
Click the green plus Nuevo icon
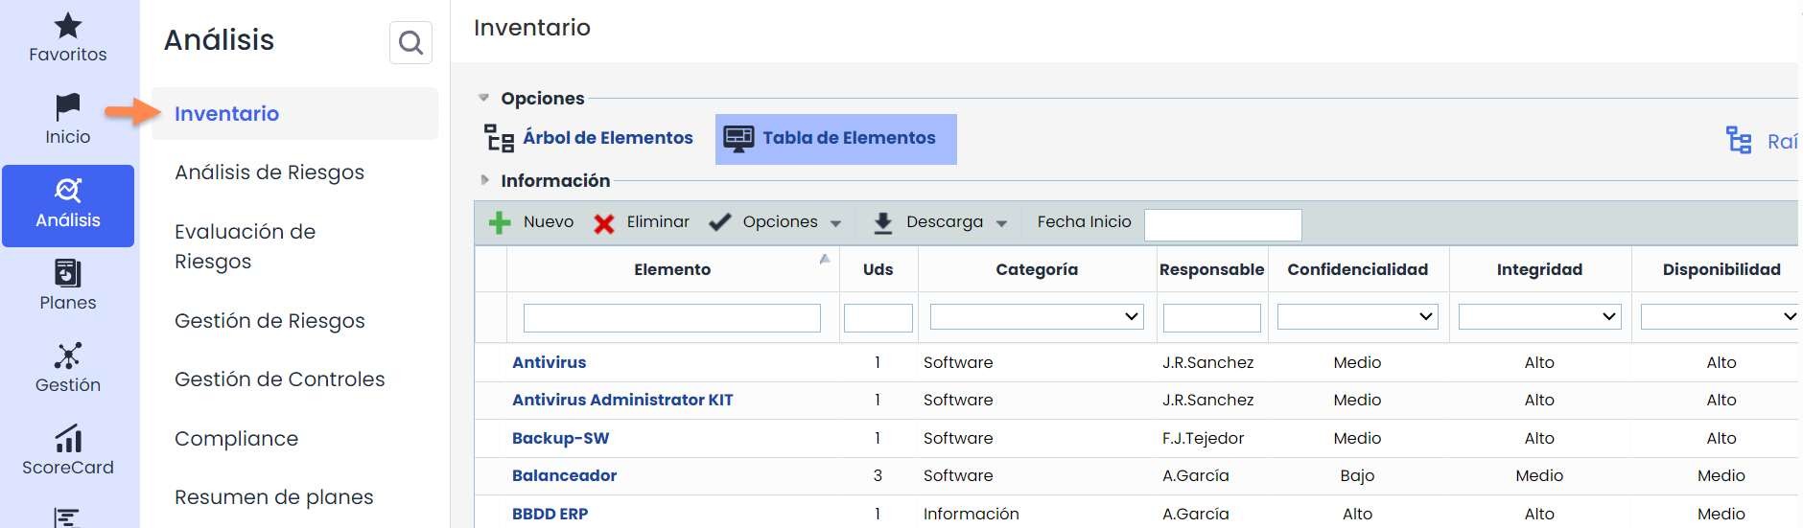click(500, 222)
